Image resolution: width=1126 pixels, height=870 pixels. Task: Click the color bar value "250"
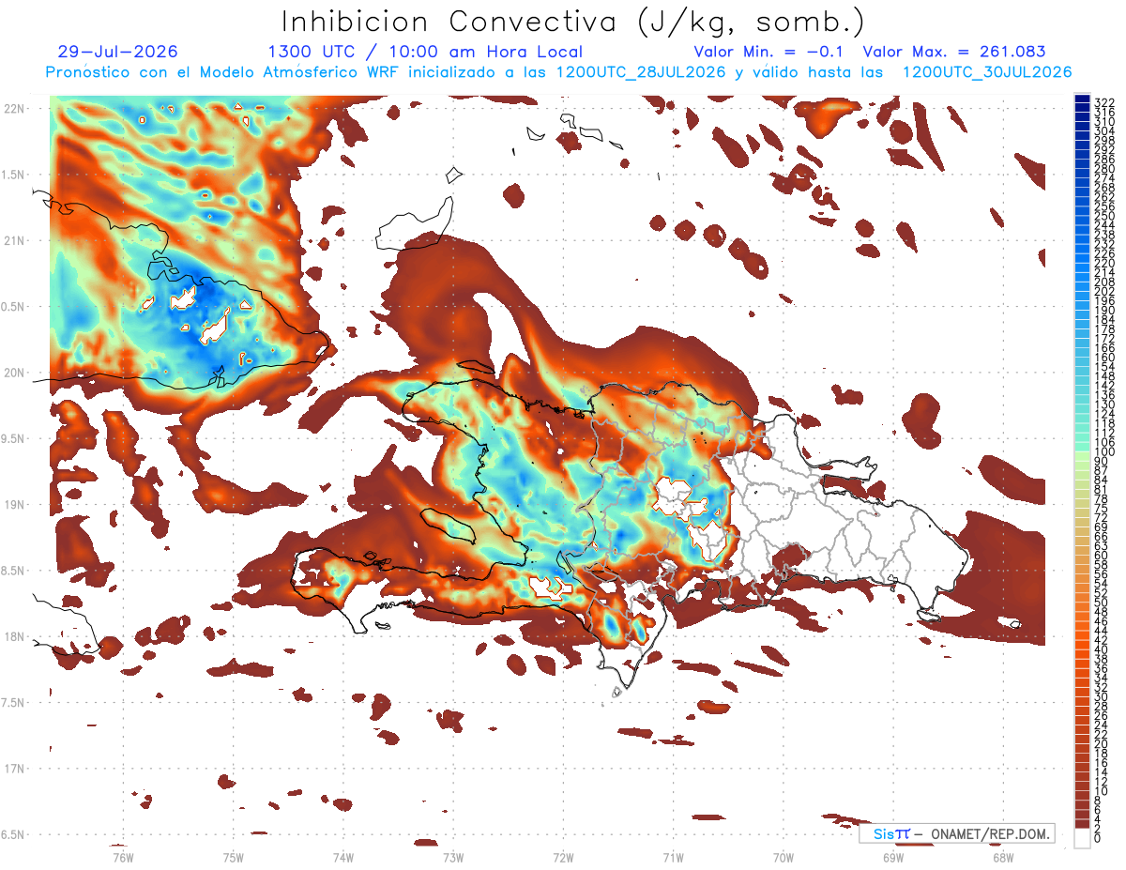tap(1104, 217)
